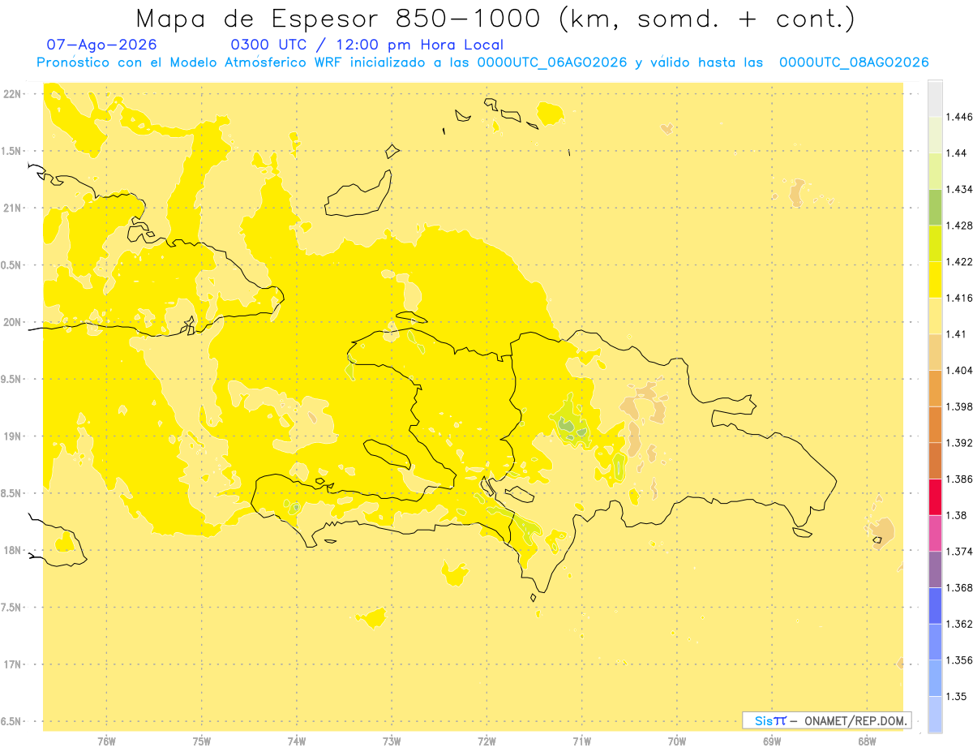Click the color bar value 1.422

coord(959,261)
